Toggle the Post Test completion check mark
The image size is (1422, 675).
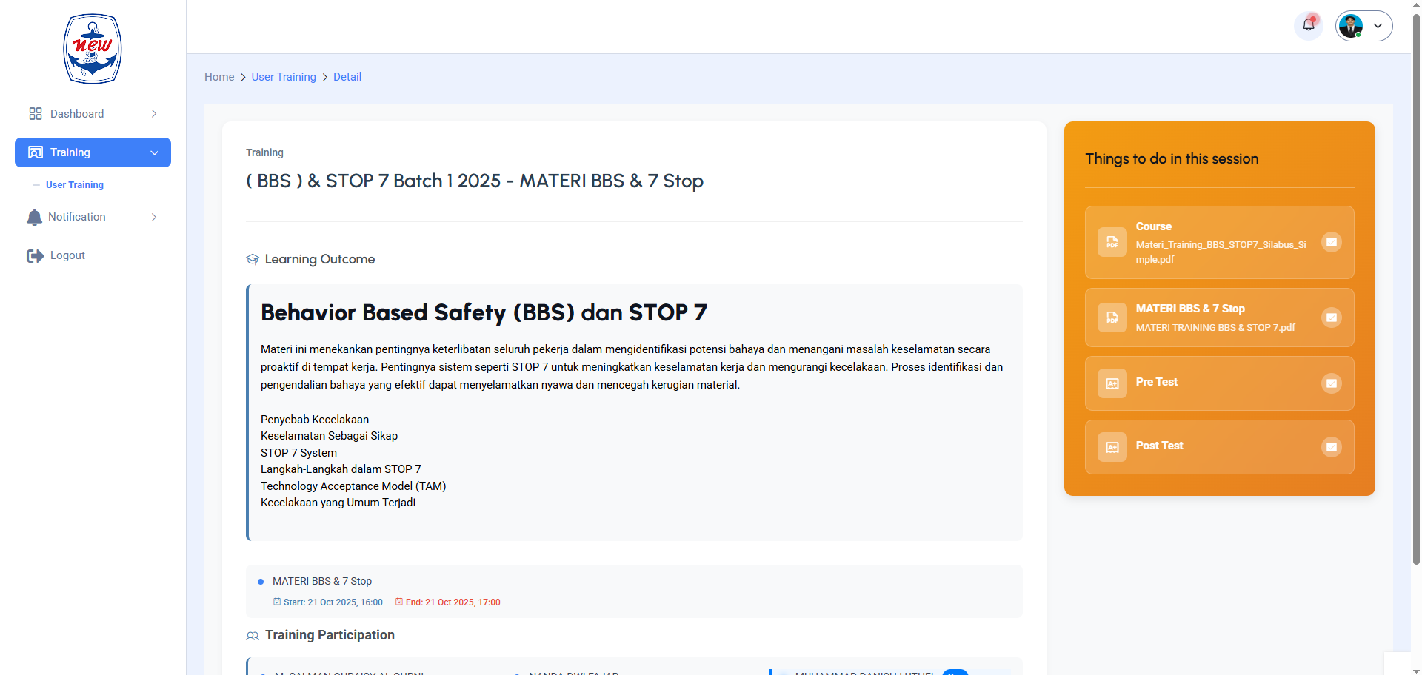(1332, 447)
